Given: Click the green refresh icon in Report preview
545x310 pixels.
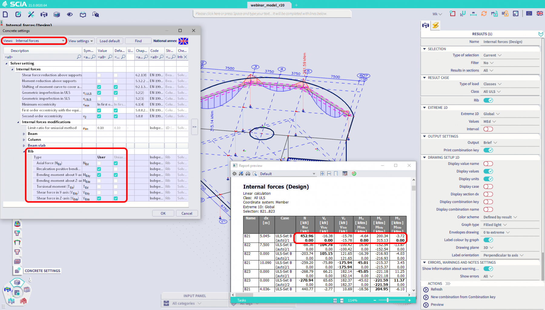Looking at the screenshot, I should click(x=354, y=173).
